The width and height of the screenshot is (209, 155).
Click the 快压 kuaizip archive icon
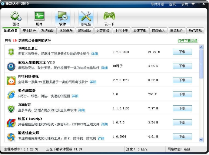pos(11,123)
